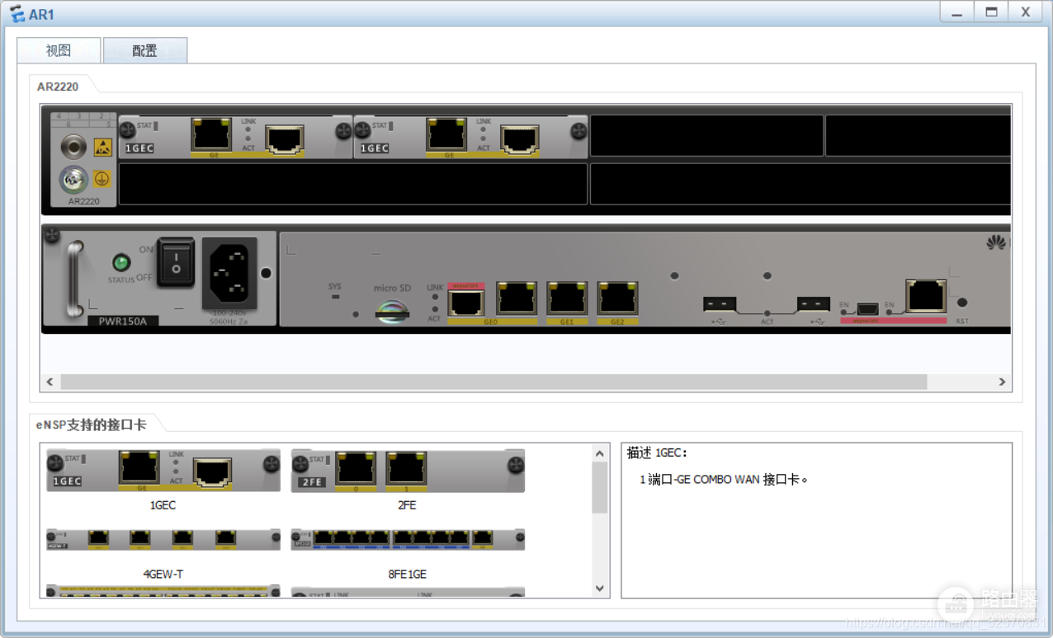Minimize the AR1 window
The image size is (1053, 638).
click(956, 12)
